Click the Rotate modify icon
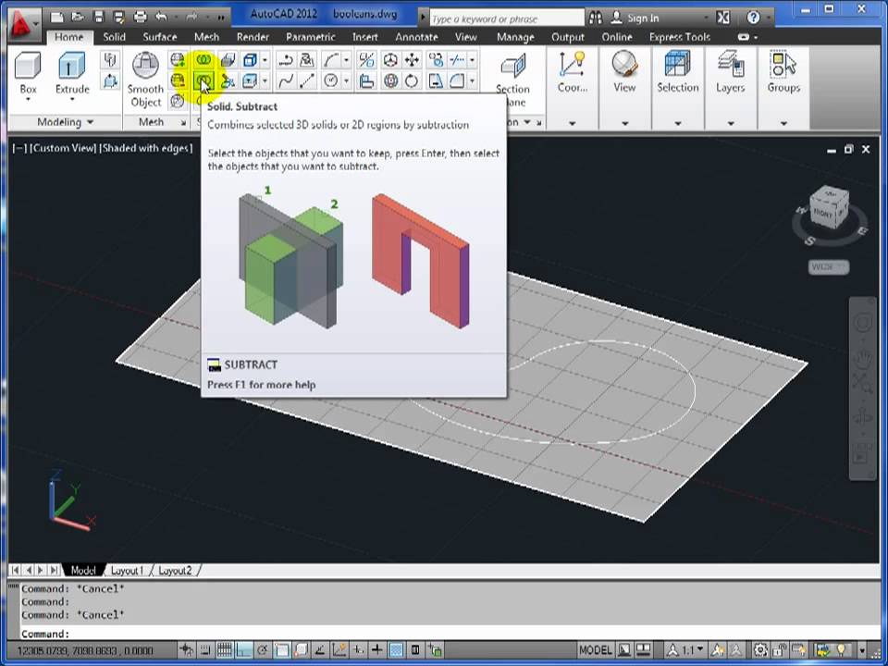 point(412,81)
